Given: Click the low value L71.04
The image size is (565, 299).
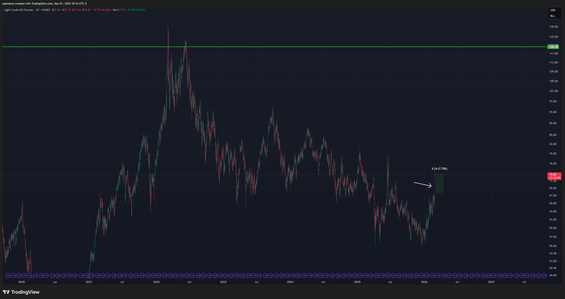Looking at the screenshot, I should 77,10.
